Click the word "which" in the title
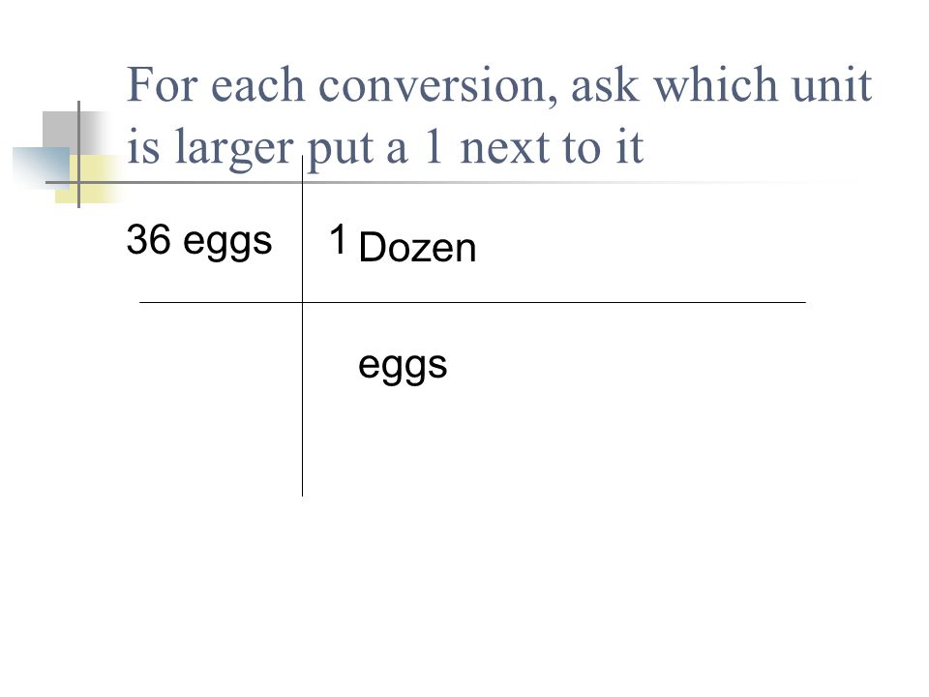Viewport: 929px width, 697px height. coord(714,85)
